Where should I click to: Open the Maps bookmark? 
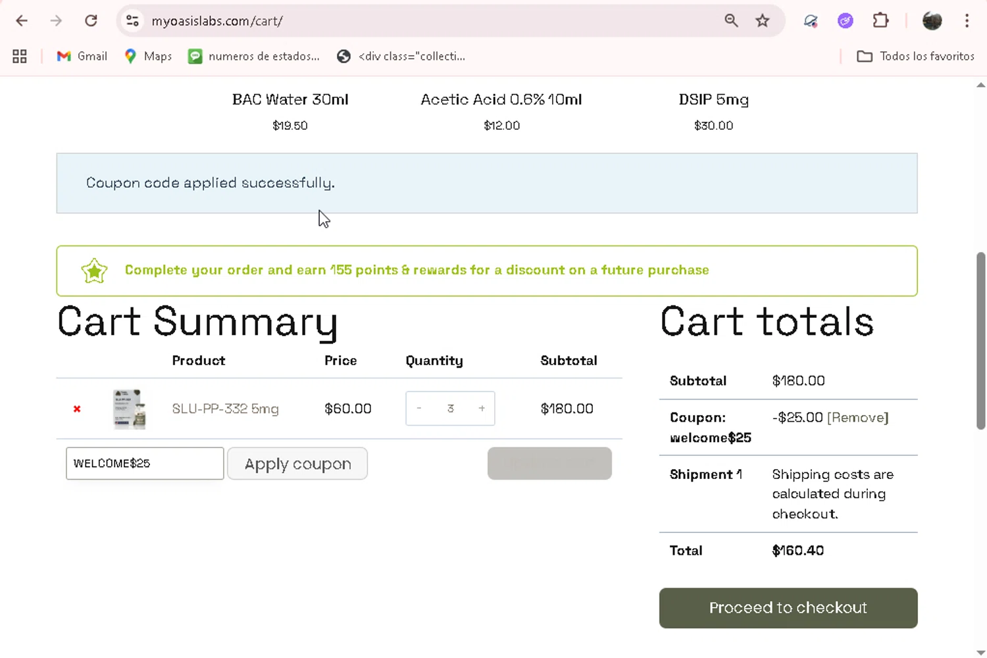[148, 57]
